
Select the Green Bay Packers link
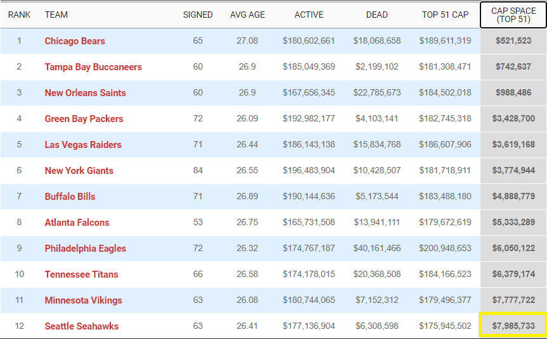[x=84, y=119]
